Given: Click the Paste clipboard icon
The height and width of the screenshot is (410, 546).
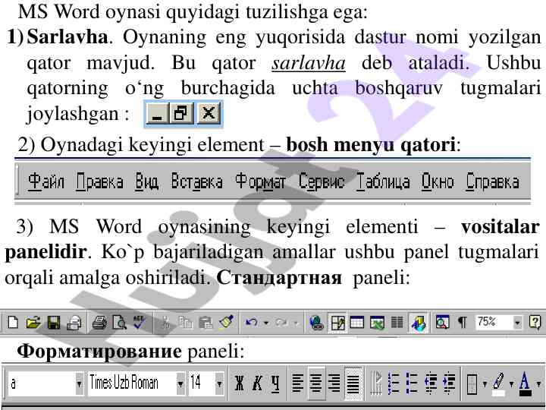Looking at the screenshot, I should [x=205, y=323].
